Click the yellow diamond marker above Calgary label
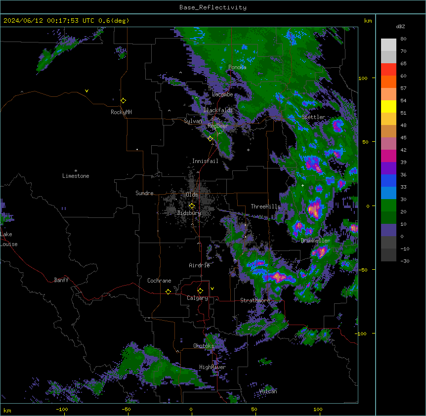426x416 pixels. click(200, 291)
